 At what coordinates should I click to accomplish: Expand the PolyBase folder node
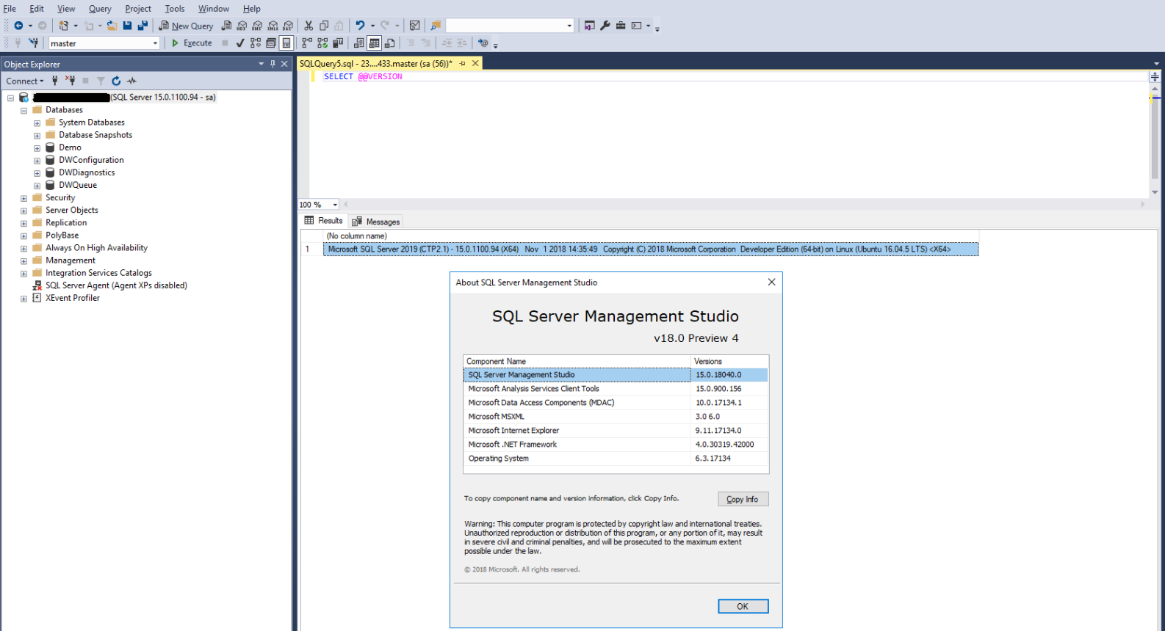(24, 236)
